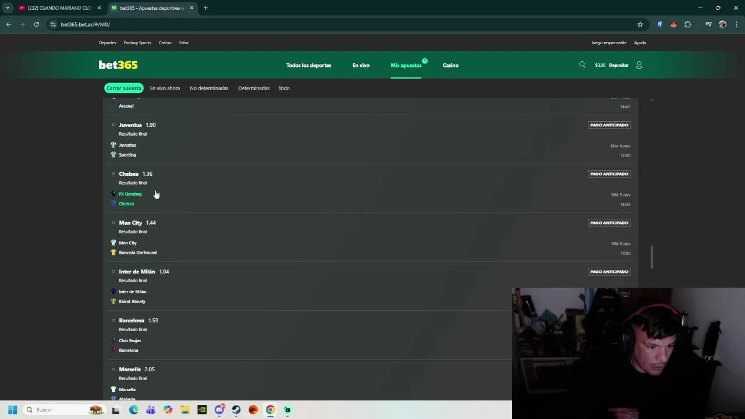Select the Todo filter
Screen dimensions: 745x419
click(x=284, y=88)
